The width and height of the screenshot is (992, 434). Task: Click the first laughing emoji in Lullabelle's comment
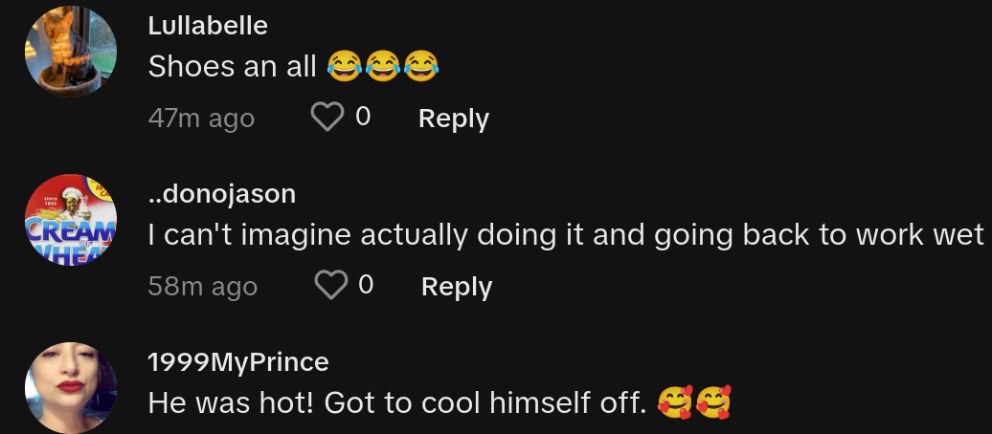point(343,66)
